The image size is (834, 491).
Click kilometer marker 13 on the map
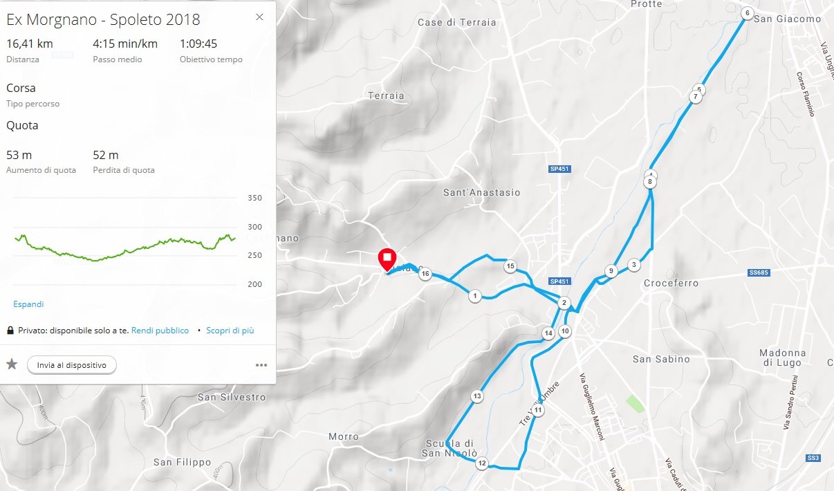pos(477,396)
